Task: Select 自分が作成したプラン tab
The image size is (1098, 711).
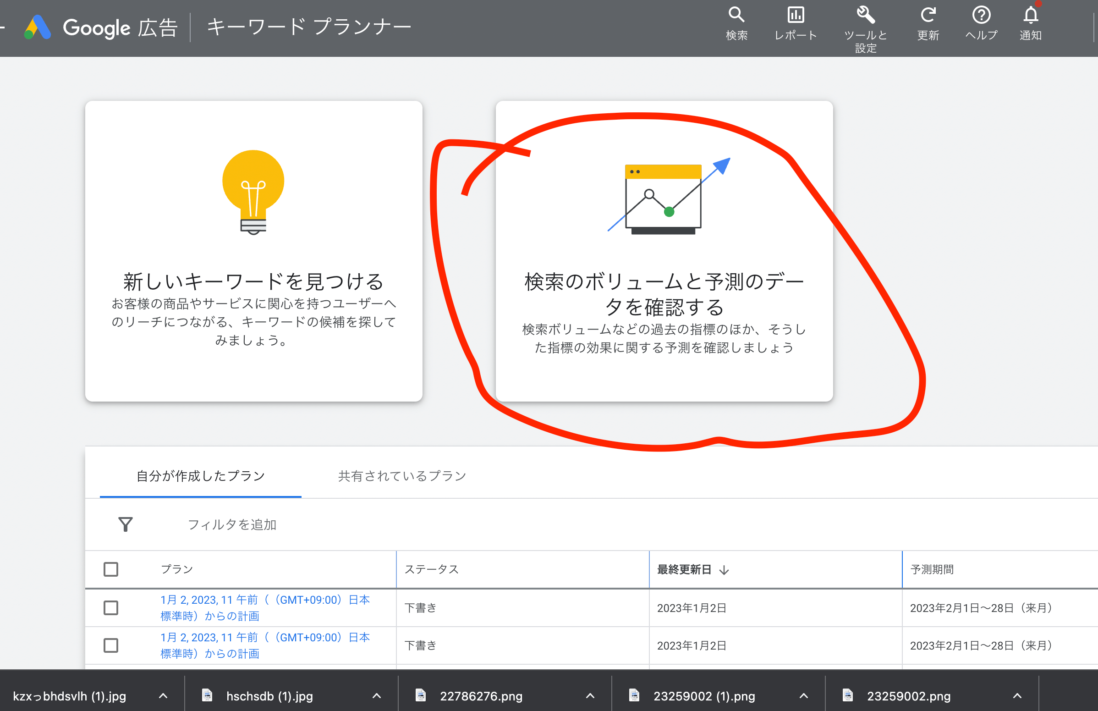Action: pos(201,476)
